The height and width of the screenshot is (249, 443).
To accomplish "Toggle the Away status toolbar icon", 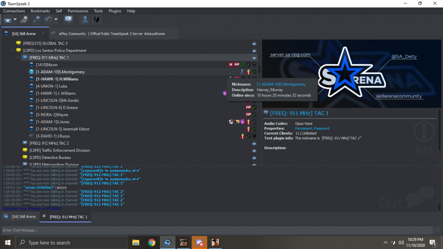I will (24, 19).
